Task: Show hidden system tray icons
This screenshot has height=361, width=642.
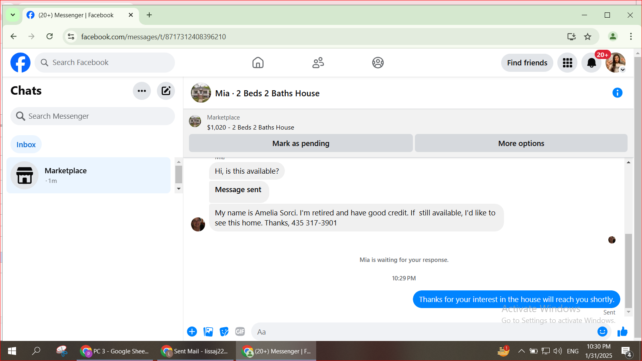Action: click(521, 351)
